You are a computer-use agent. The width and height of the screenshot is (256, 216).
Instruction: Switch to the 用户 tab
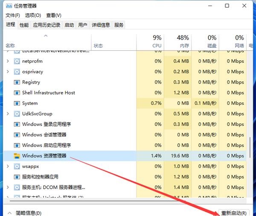tap(83, 25)
